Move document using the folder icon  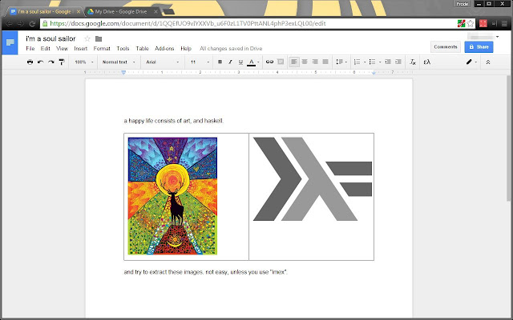(99, 38)
